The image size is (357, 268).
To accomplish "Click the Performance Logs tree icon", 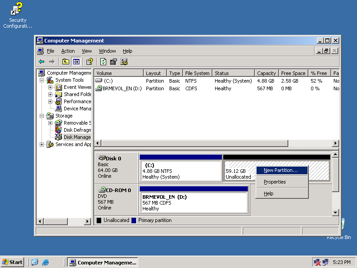I will coord(58,101).
